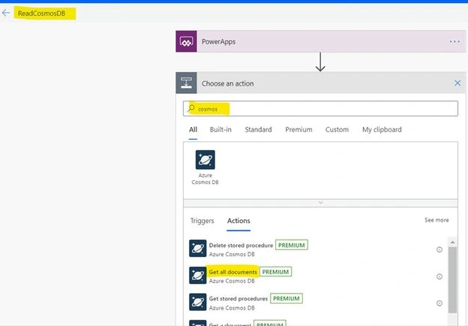The height and width of the screenshot is (326, 468).
Task: Click the actions list scrollbar thumb
Action: click(x=452, y=280)
